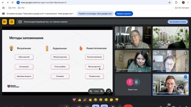Click the presentation icon beside presenter name

[x=20, y=22]
